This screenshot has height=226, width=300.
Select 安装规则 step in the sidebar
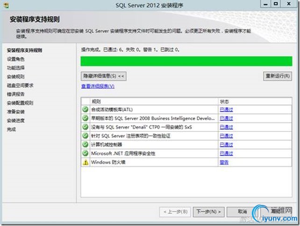pyautogui.click(x=16, y=77)
